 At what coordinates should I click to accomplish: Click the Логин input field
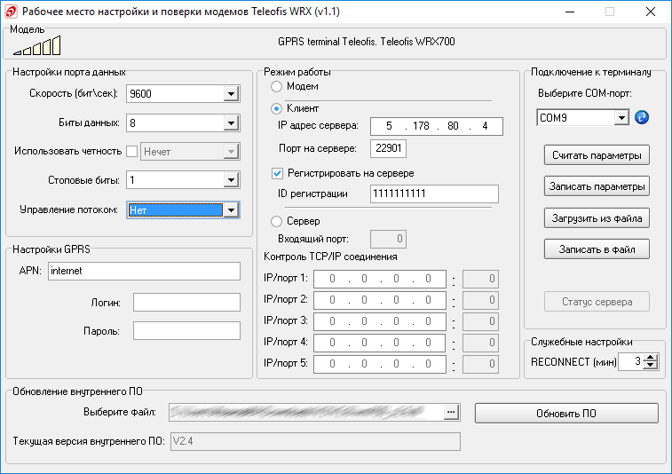186,303
